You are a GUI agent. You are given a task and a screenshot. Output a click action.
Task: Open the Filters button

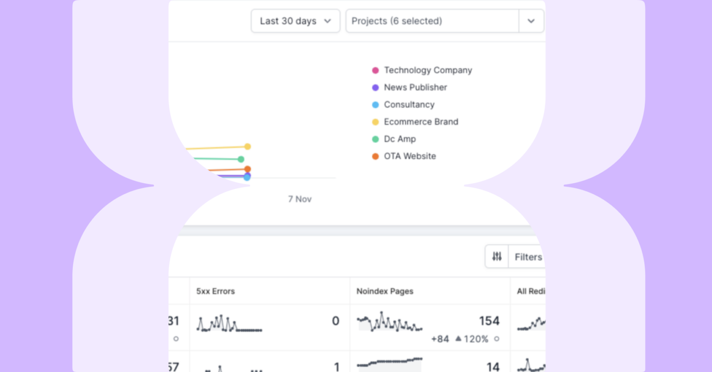click(x=528, y=257)
